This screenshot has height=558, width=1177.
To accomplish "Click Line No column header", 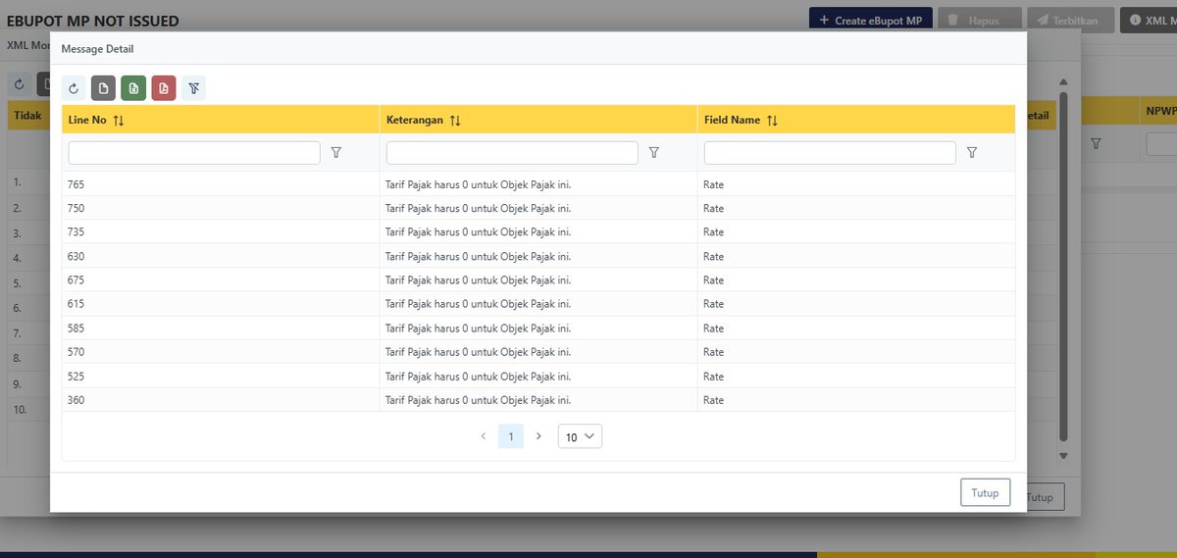I will pyautogui.click(x=221, y=120).
